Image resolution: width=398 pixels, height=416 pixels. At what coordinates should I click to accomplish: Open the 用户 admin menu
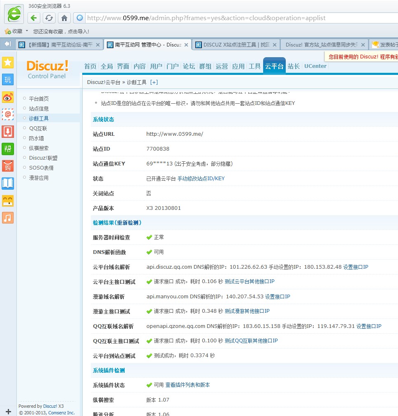click(156, 66)
